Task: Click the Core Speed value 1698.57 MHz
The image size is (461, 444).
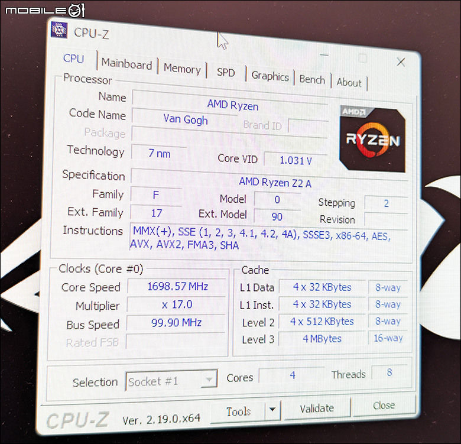Action: tap(177, 286)
